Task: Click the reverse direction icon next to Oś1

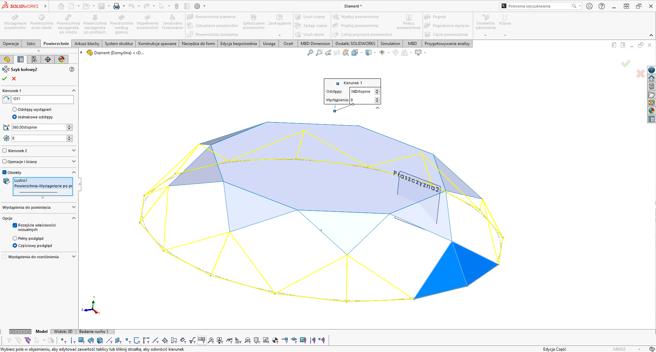Action: pyautogui.click(x=6, y=99)
